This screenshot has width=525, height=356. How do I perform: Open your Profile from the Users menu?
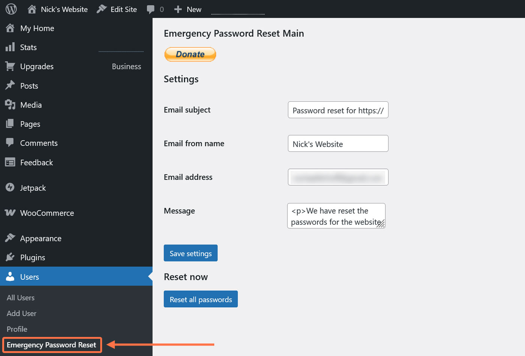click(16, 329)
